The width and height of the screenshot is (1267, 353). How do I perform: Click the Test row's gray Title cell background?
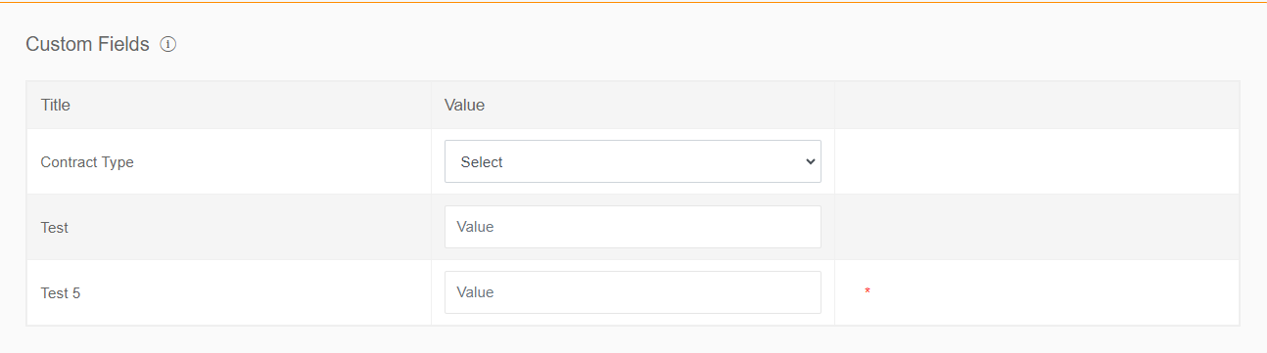coord(229,227)
